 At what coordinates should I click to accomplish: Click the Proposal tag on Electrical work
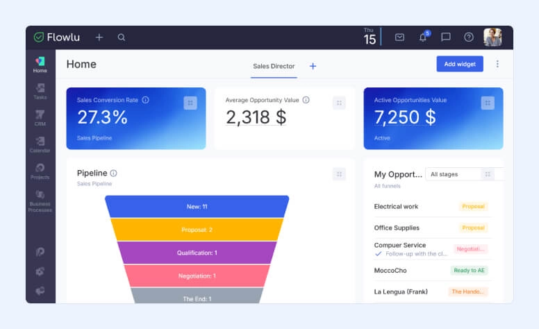click(473, 206)
